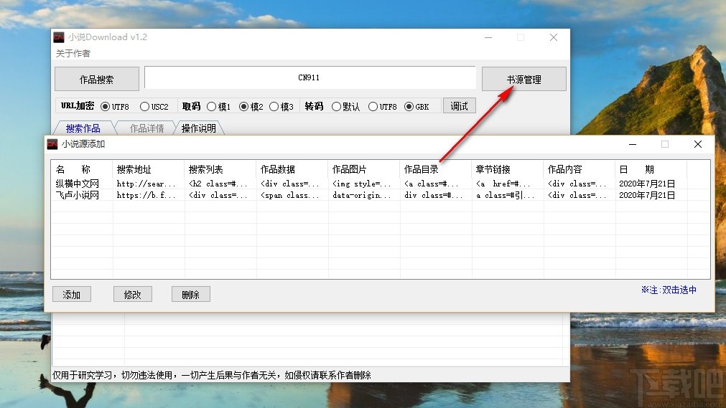Select GBK transcoding option
The width and height of the screenshot is (726, 408).
pyautogui.click(x=416, y=106)
